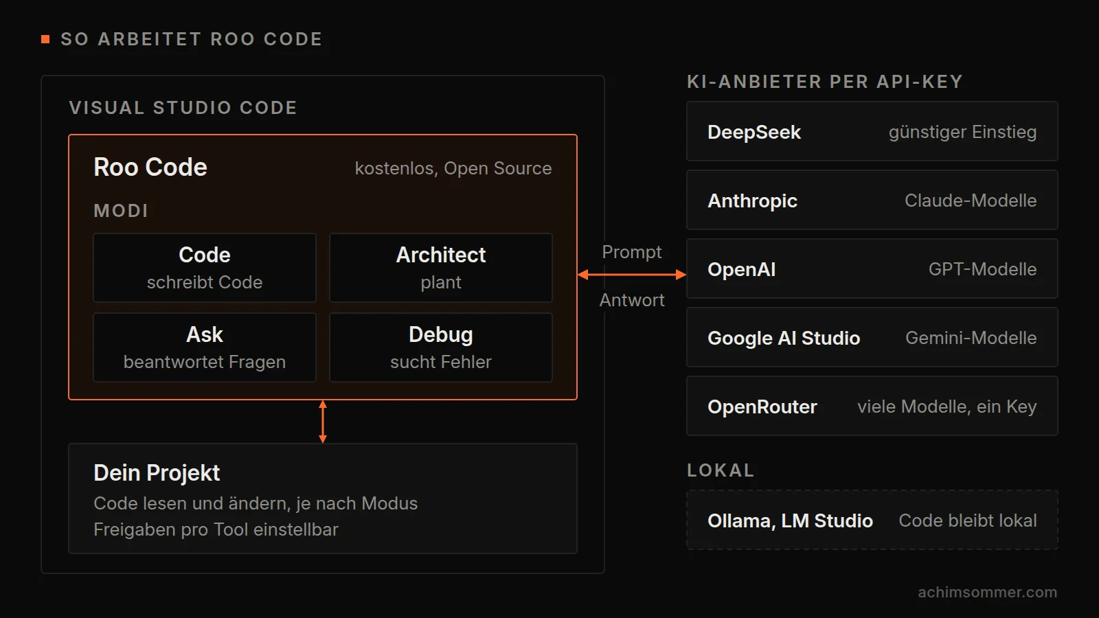Click 'beantwortet Fragen' text
1099x618 pixels.
(205, 362)
